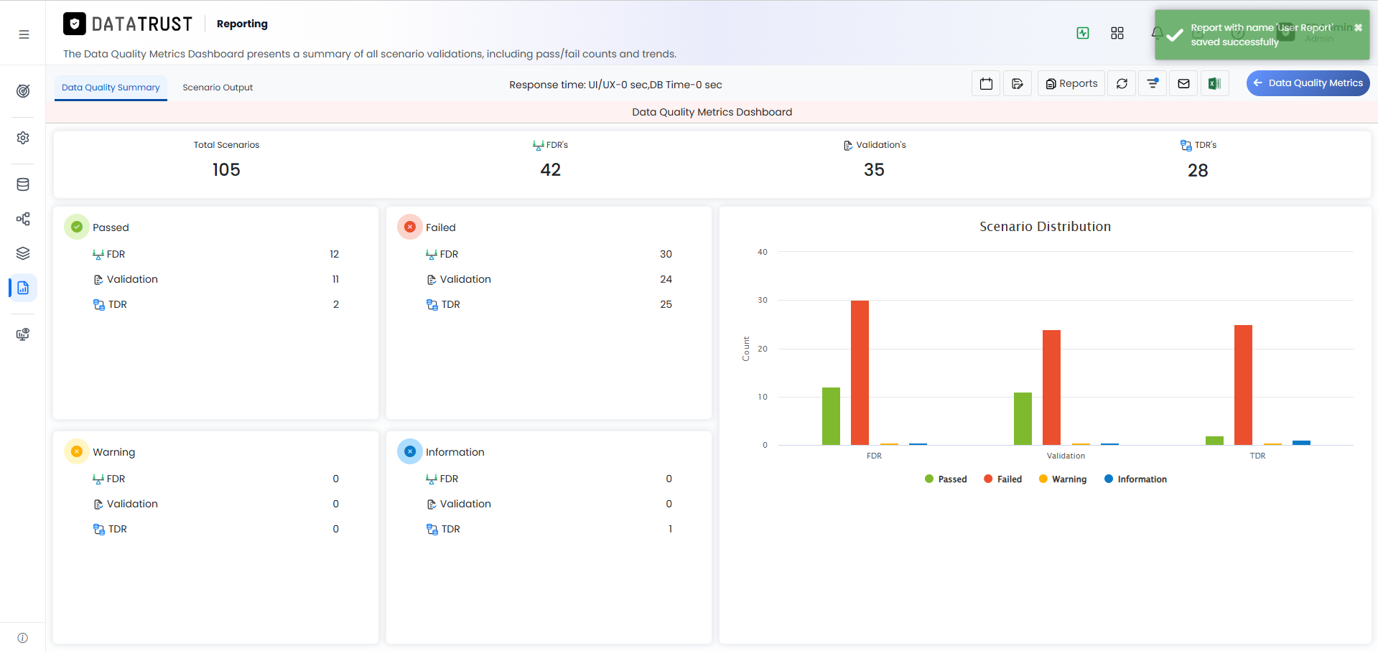Click the Total Scenarios value 105
Viewport: 1378px width, 653px height.
coord(226,170)
